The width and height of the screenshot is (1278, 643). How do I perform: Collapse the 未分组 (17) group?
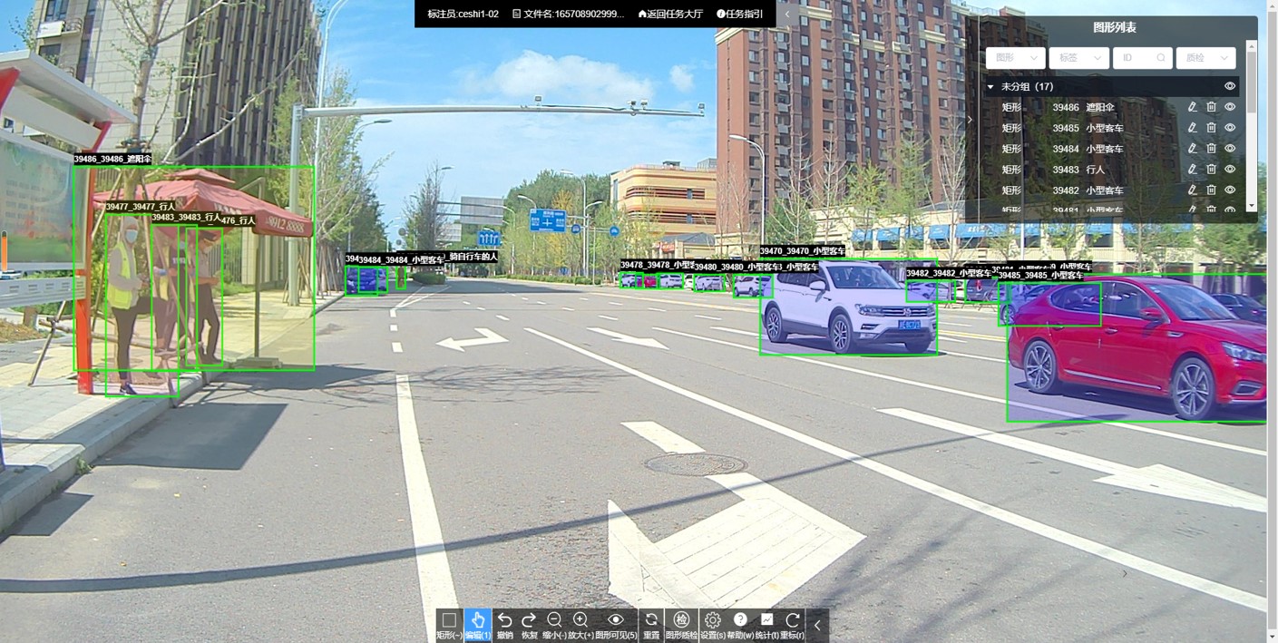pyautogui.click(x=990, y=87)
